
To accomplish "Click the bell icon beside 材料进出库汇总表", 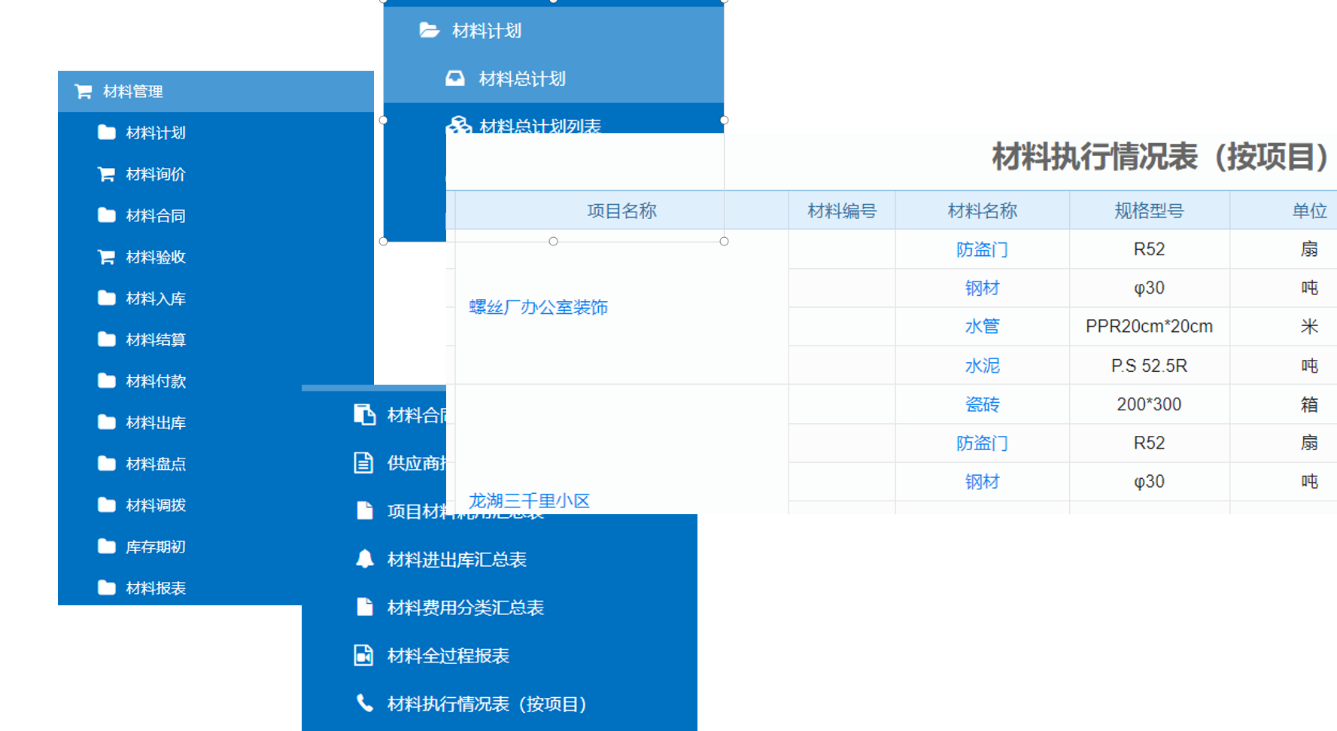I will (x=365, y=559).
